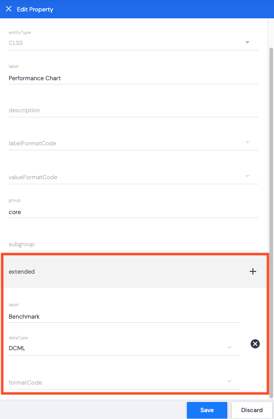Click the vertical scrollbar thumb

(271, 223)
